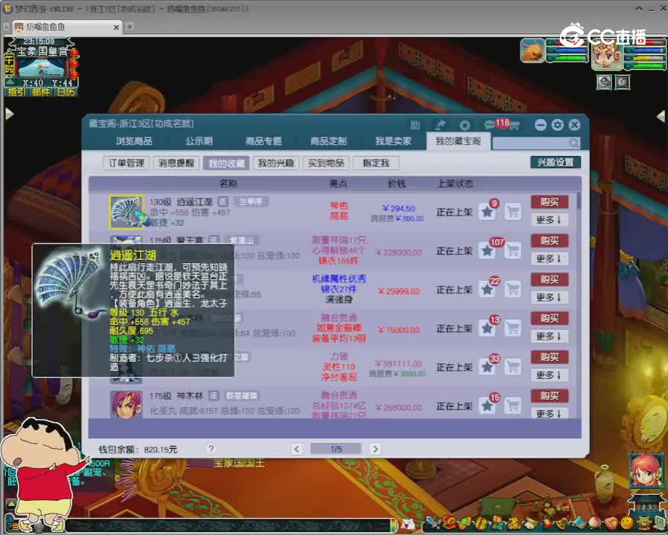Click the magnifier search icon
The width and height of the screenshot is (668, 535).
pyautogui.click(x=574, y=143)
